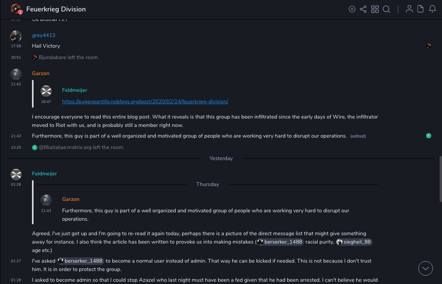Click Garzon's avatar next to 21:42
Image resolution: width=442 pixels, height=284 pixels.
[x=16, y=74]
